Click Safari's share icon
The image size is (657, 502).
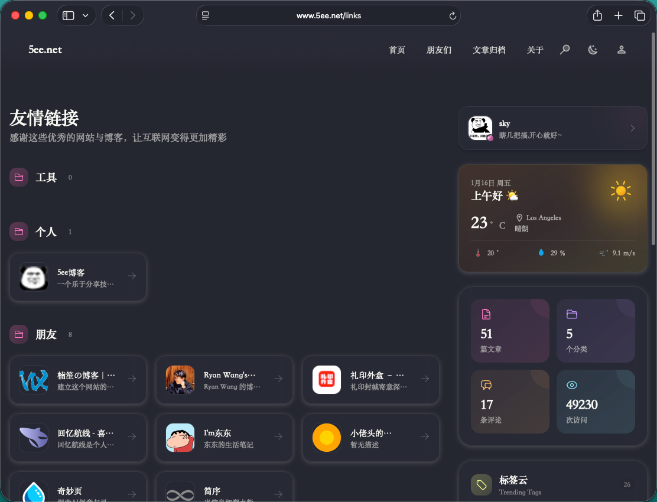tap(597, 16)
